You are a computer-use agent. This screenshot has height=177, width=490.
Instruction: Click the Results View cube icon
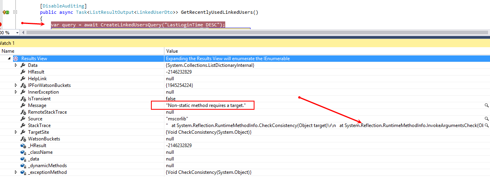[x=16, y=59]
